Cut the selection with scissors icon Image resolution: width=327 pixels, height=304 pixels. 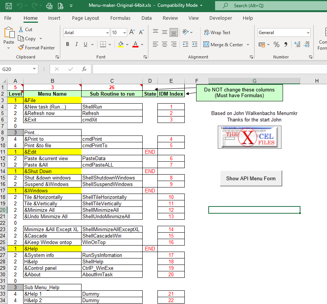[x=21, y=30]
